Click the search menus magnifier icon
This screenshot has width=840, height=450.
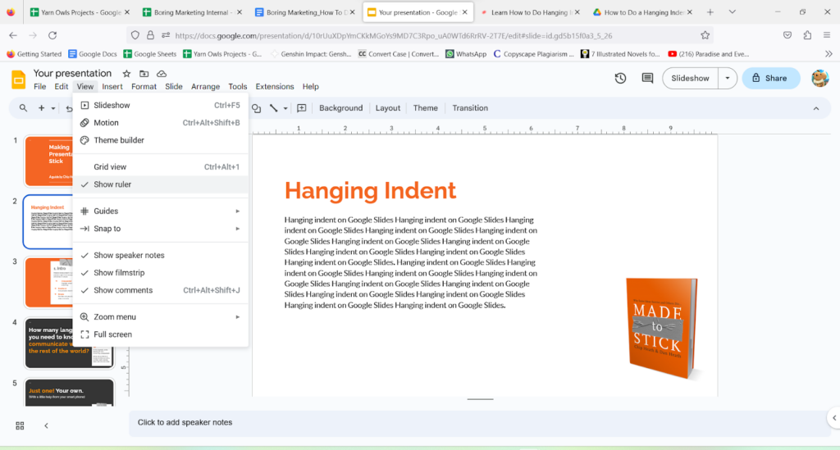coord(23,108)
